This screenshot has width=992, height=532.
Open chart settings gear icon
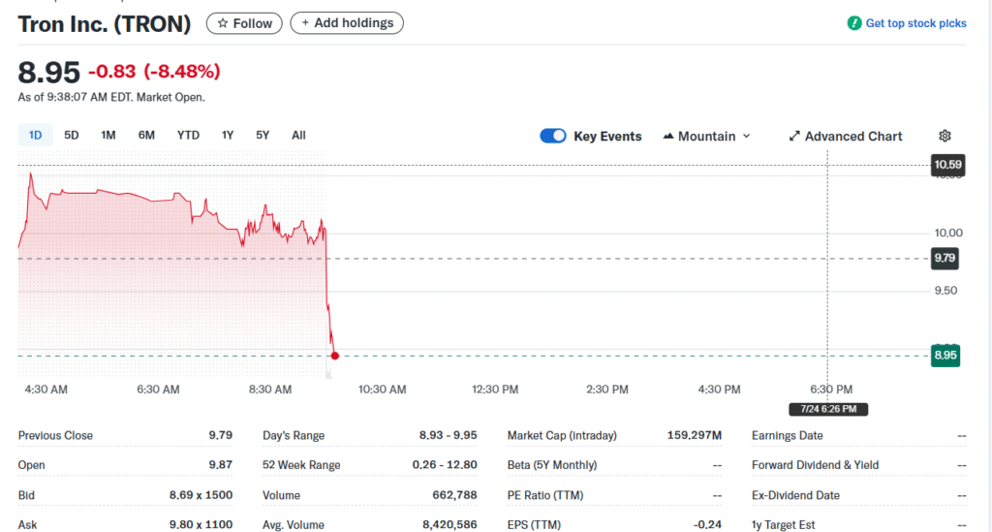click(945, 137)
